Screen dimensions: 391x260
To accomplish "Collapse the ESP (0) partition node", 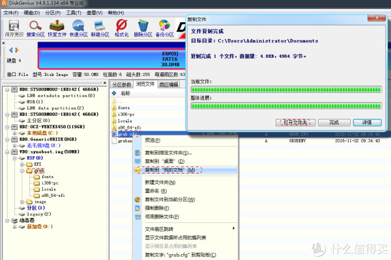I will [14, 158].
